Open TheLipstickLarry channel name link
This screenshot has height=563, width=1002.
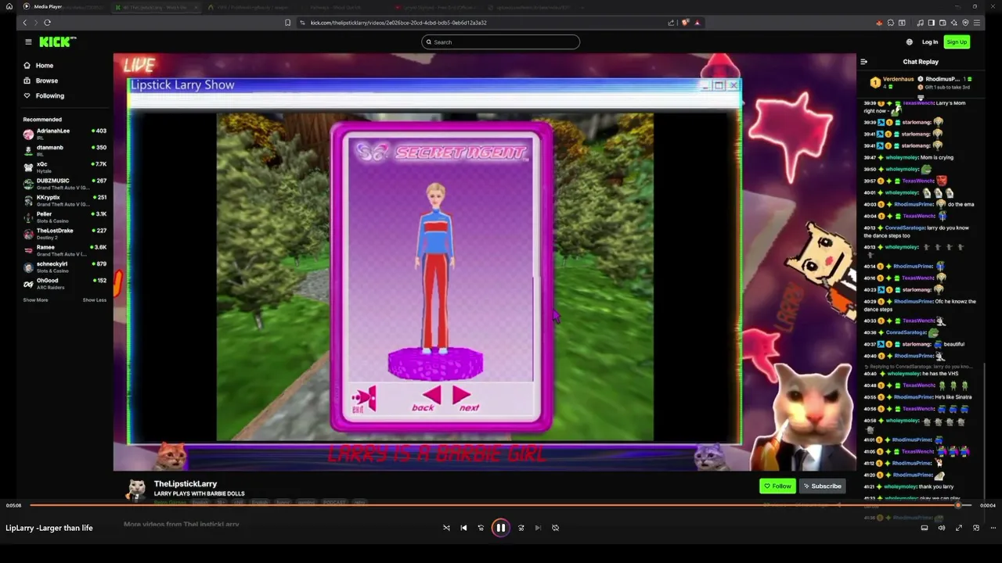[186, 484]
